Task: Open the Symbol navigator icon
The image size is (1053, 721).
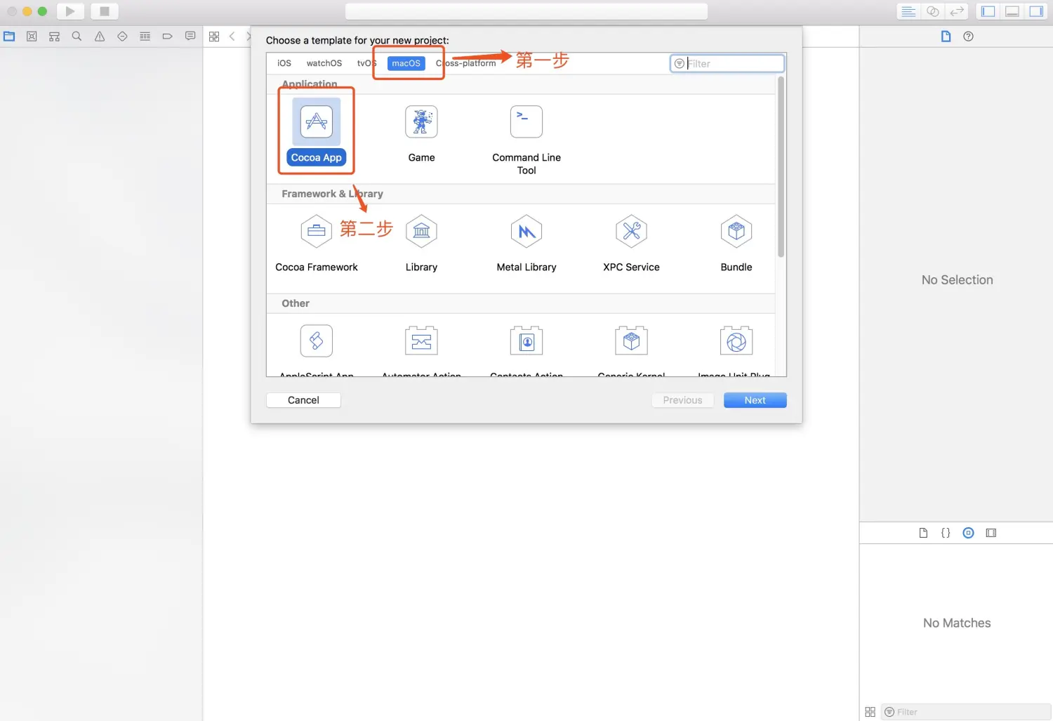Action: [54, 37]
